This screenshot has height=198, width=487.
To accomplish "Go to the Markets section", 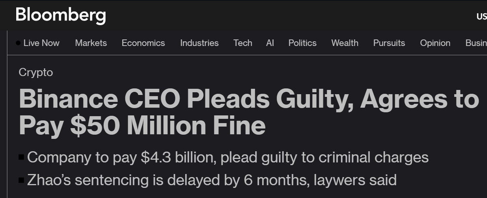I will [x=91, y=43].
